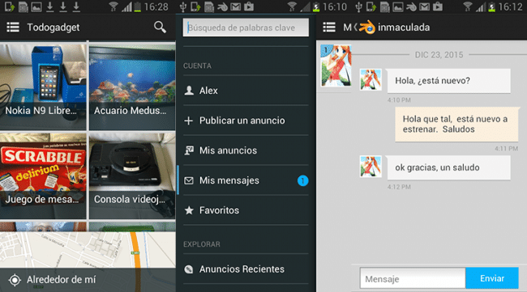Tap the USB icon in middle status bar
The image size is (527, 292).
183,6
